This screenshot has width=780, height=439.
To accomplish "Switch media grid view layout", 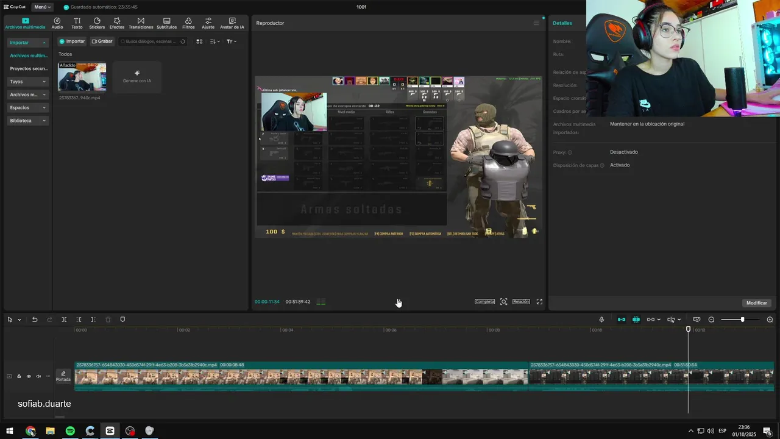I will pyautogui.click(x=199, y=41).
